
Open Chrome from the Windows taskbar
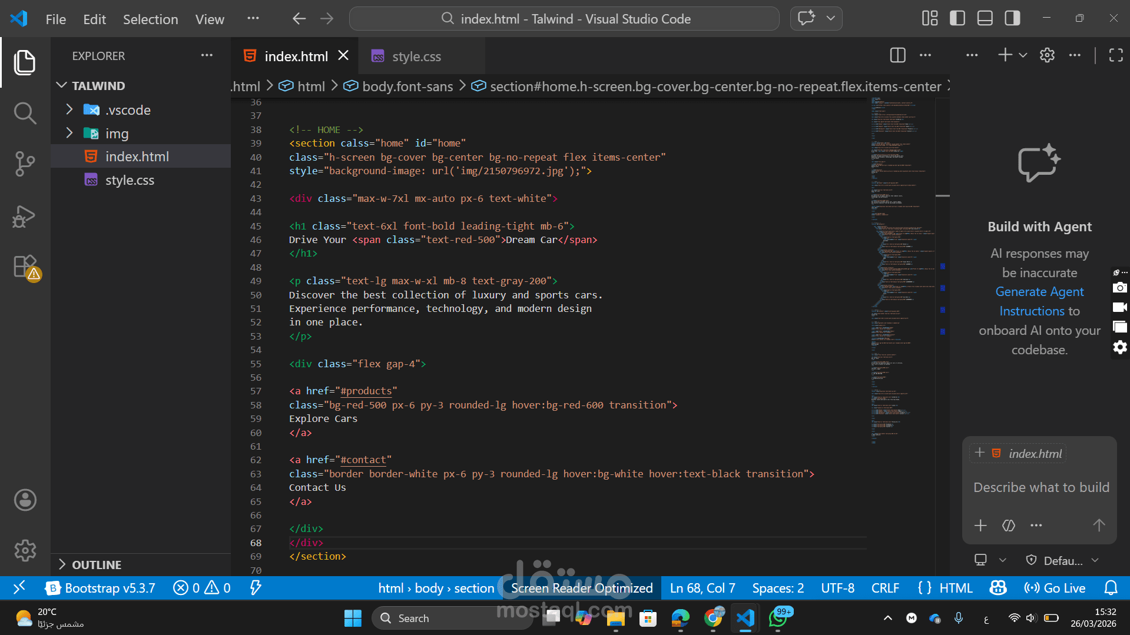713,618
